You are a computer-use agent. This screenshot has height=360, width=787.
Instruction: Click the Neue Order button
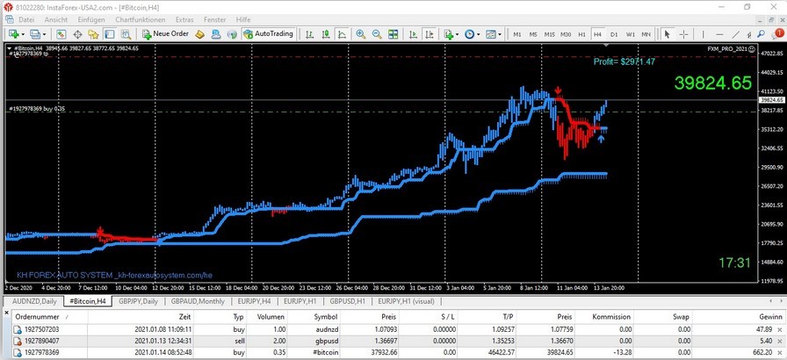click(166, 34)
